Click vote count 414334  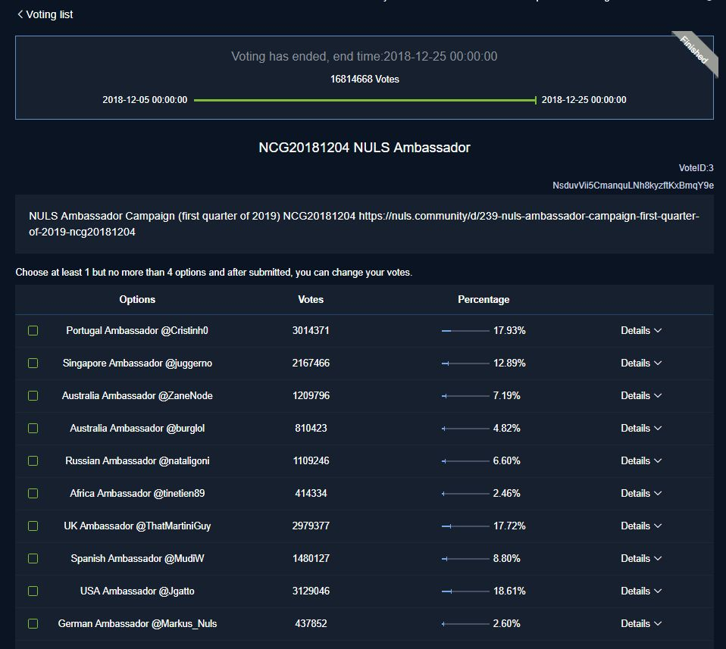[x=311, y=493]
